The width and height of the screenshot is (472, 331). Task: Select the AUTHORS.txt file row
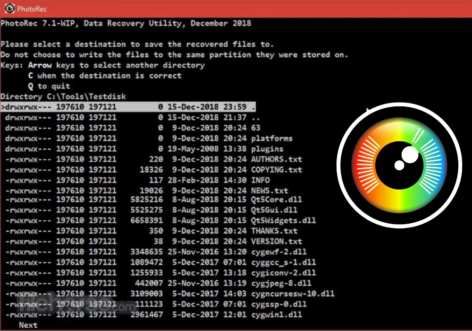(153, 159)
